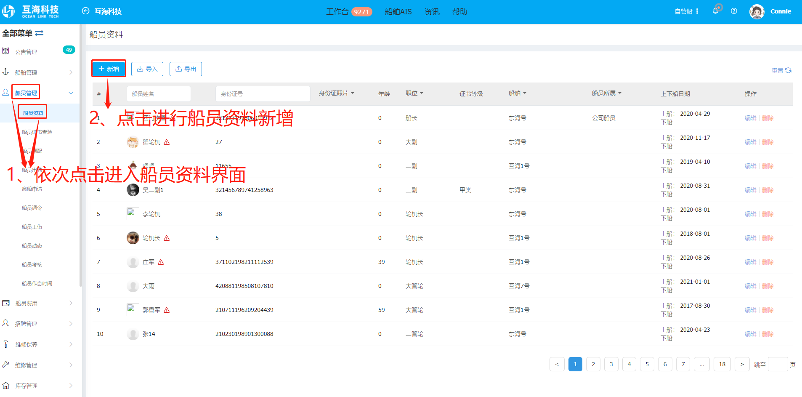Select 船员工伤 in the sidebar
Screen dimensions: 802x397
tap(32, 227)
